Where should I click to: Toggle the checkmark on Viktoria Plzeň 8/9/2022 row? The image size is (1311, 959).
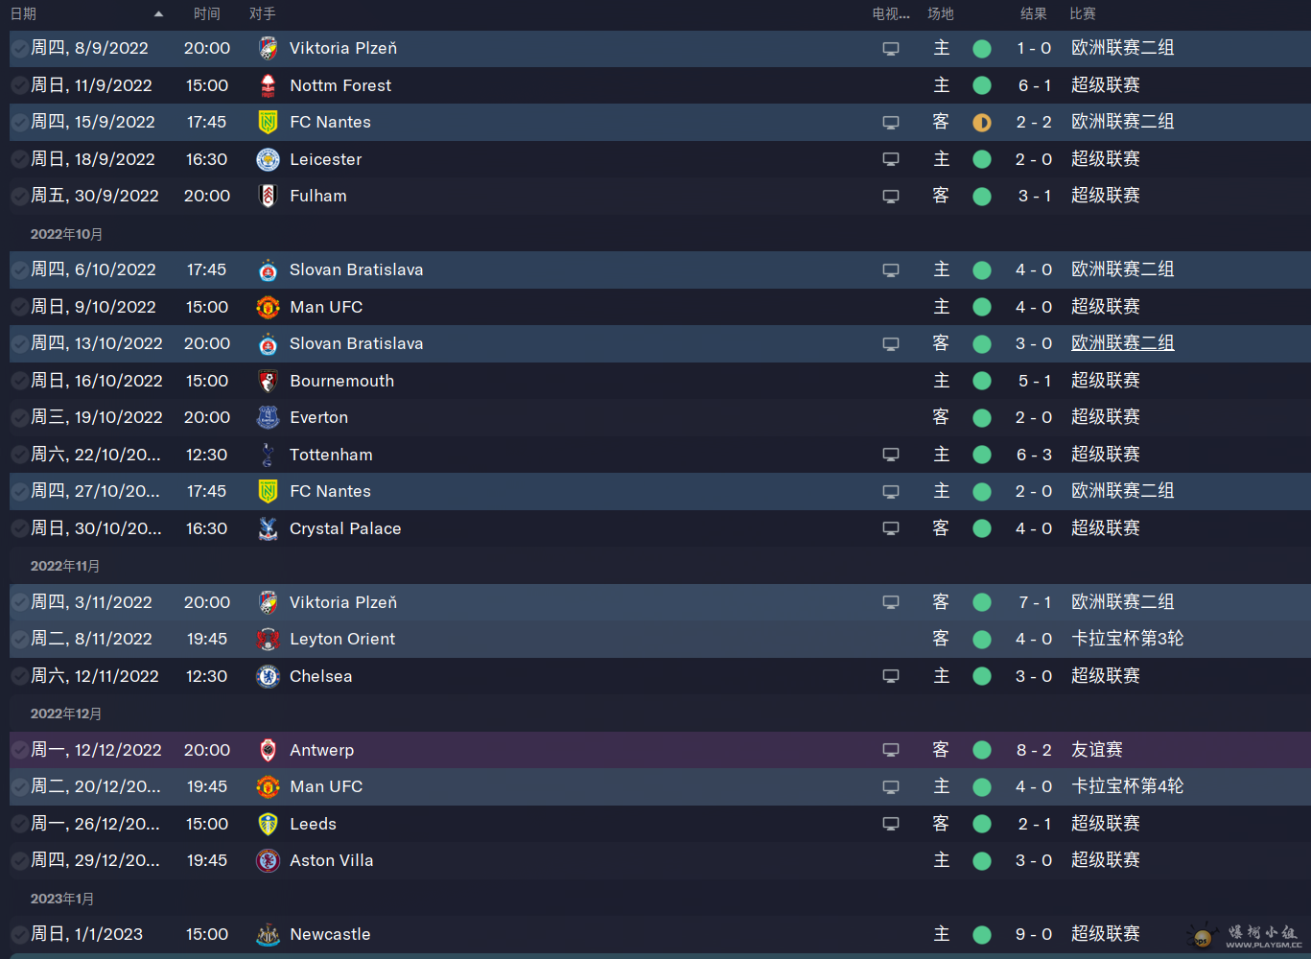[19, 48]
